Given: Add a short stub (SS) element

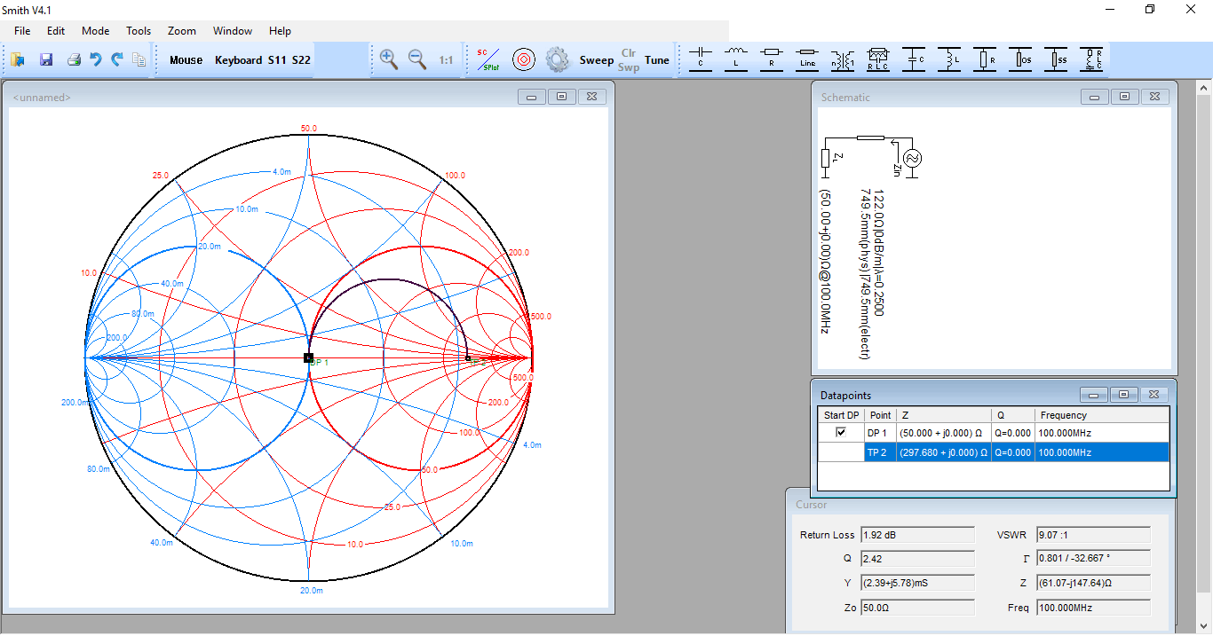Looking at the screenshot, I should coord(1056,59).
